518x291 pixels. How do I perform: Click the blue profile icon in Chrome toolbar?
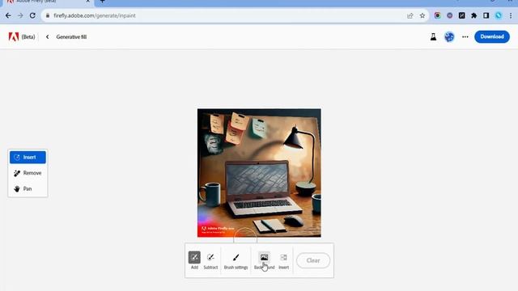point(499,15)
